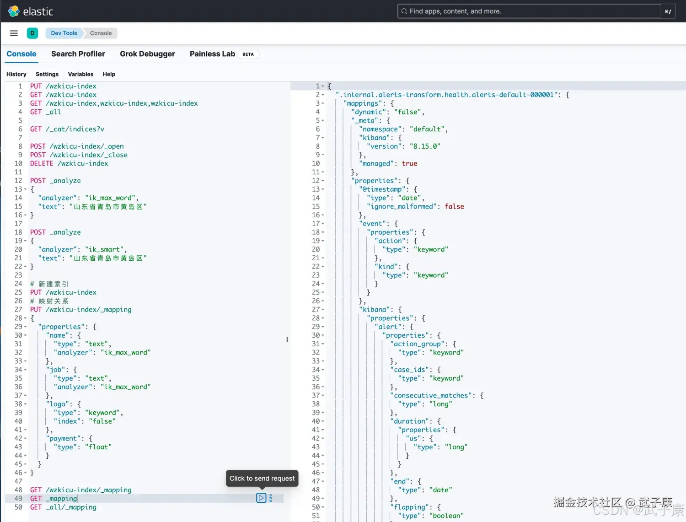Fold the payment block at line 42

pyautogui.click(x=25, y=438)
